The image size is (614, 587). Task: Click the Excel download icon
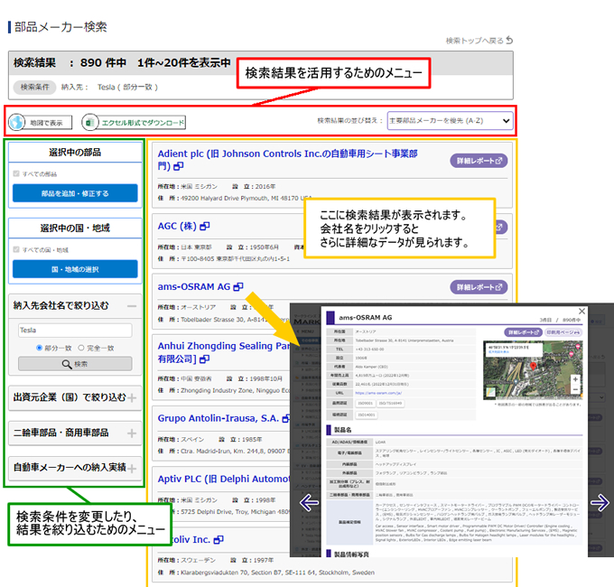point(90,122)
